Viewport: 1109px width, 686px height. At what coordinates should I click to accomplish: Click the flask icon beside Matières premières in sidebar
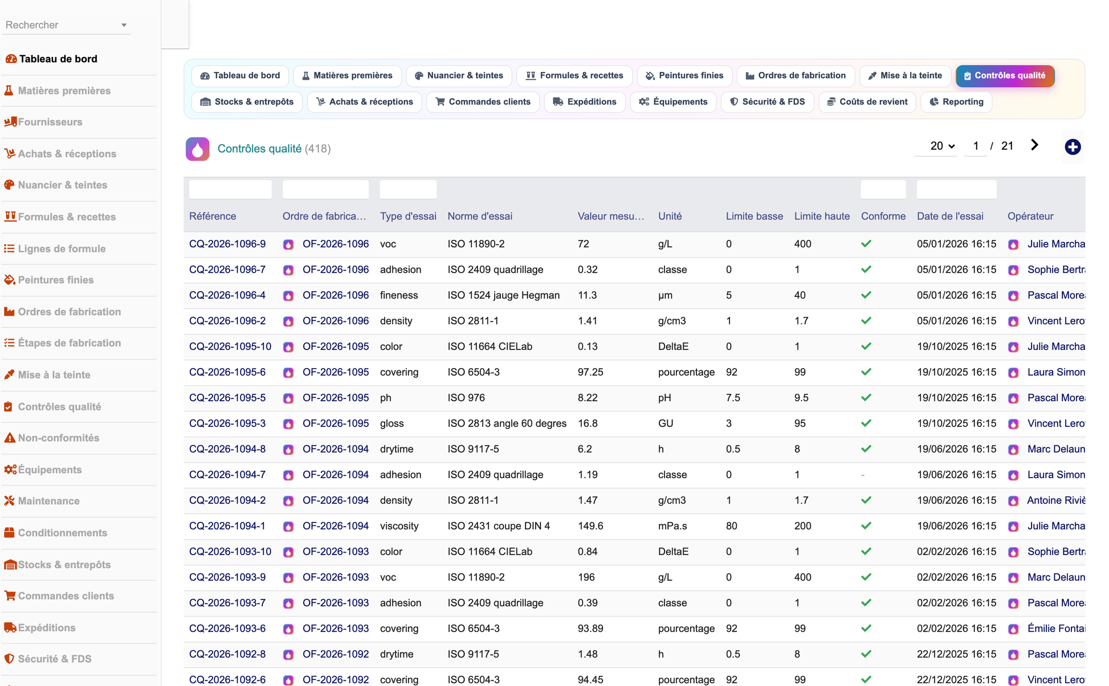tap(9, 91)
